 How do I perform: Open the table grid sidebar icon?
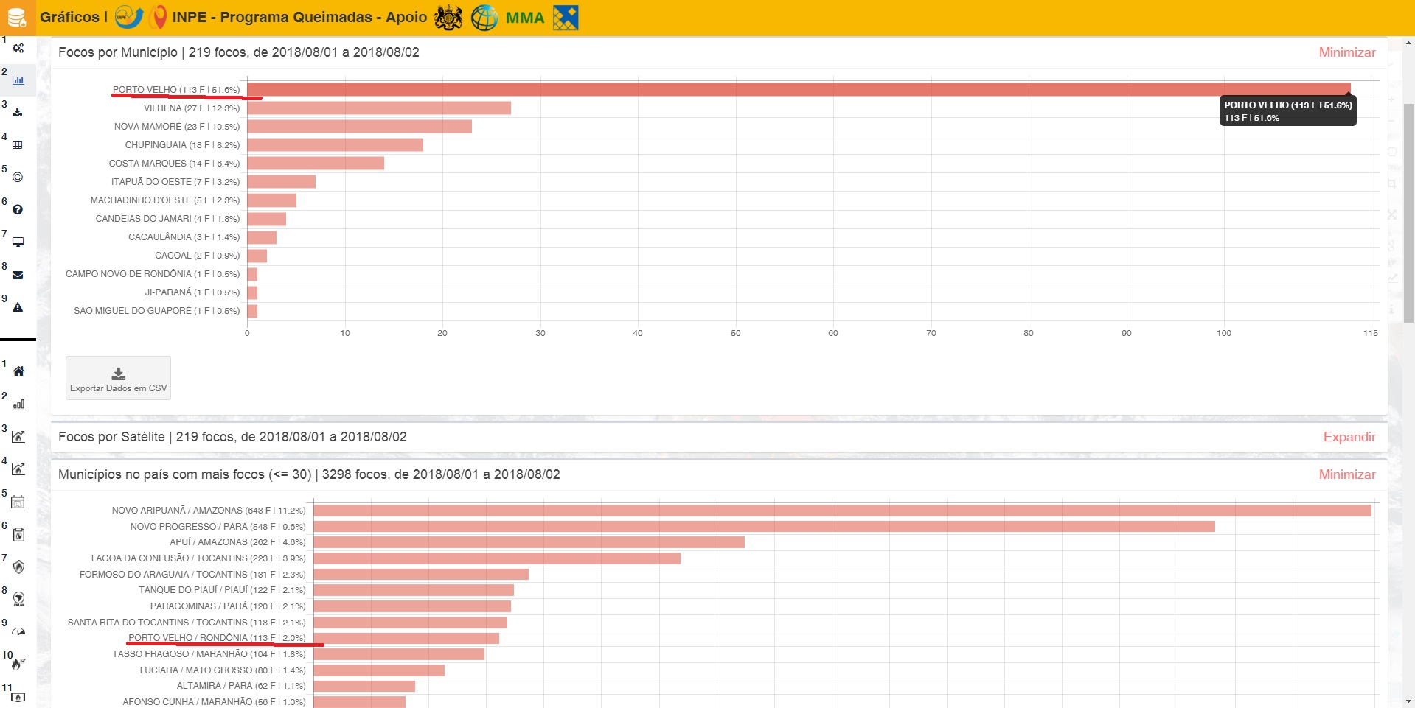tap(18, 145)
